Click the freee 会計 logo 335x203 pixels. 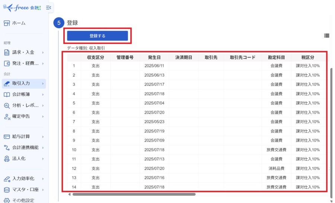pos(22,8)
